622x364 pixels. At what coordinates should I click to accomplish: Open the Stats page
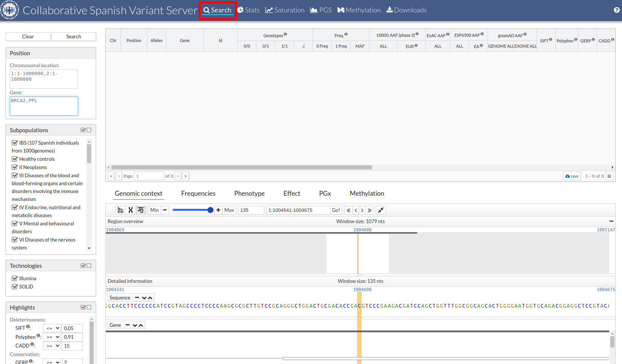[248, 10]
